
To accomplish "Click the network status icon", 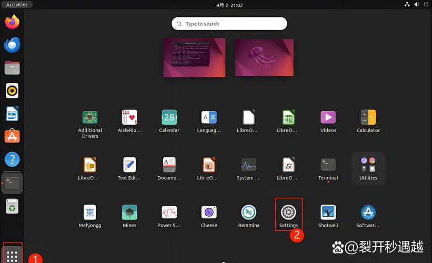I will [407, 4].
